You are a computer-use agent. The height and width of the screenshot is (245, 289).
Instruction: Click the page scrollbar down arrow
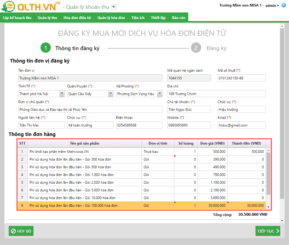click(282, 221)
